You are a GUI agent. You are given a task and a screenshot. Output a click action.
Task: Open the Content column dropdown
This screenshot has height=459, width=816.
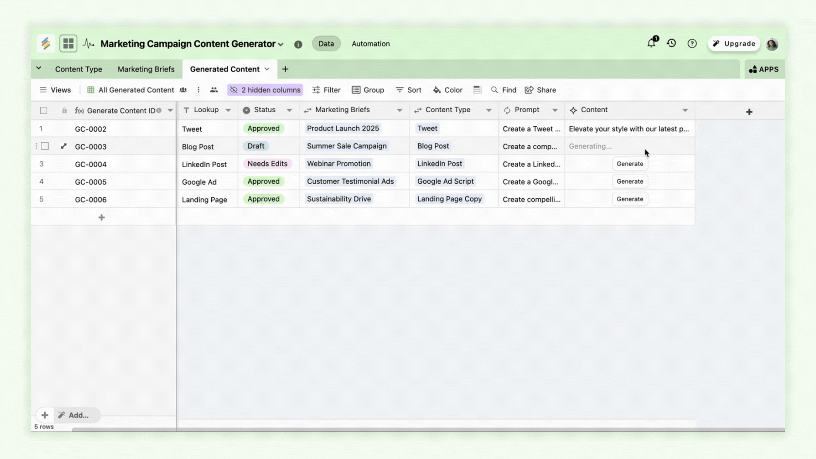click(x=685, y=110)
